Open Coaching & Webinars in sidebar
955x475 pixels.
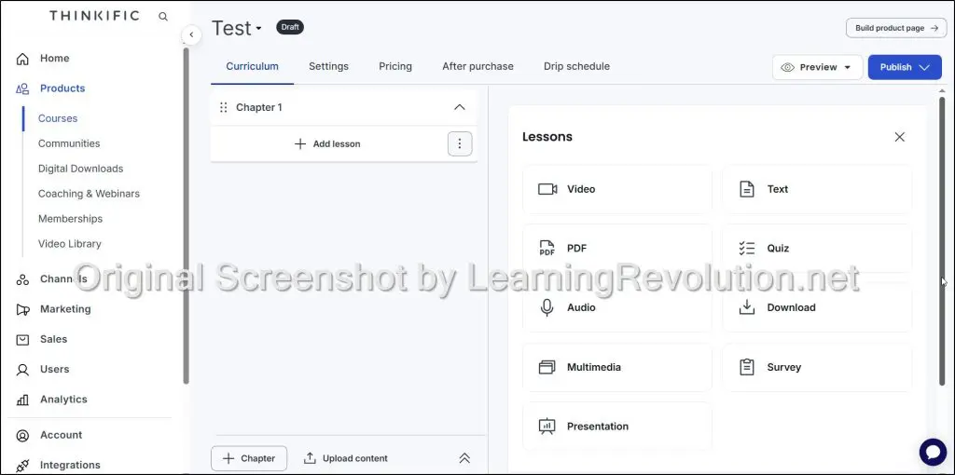[89, 194]
